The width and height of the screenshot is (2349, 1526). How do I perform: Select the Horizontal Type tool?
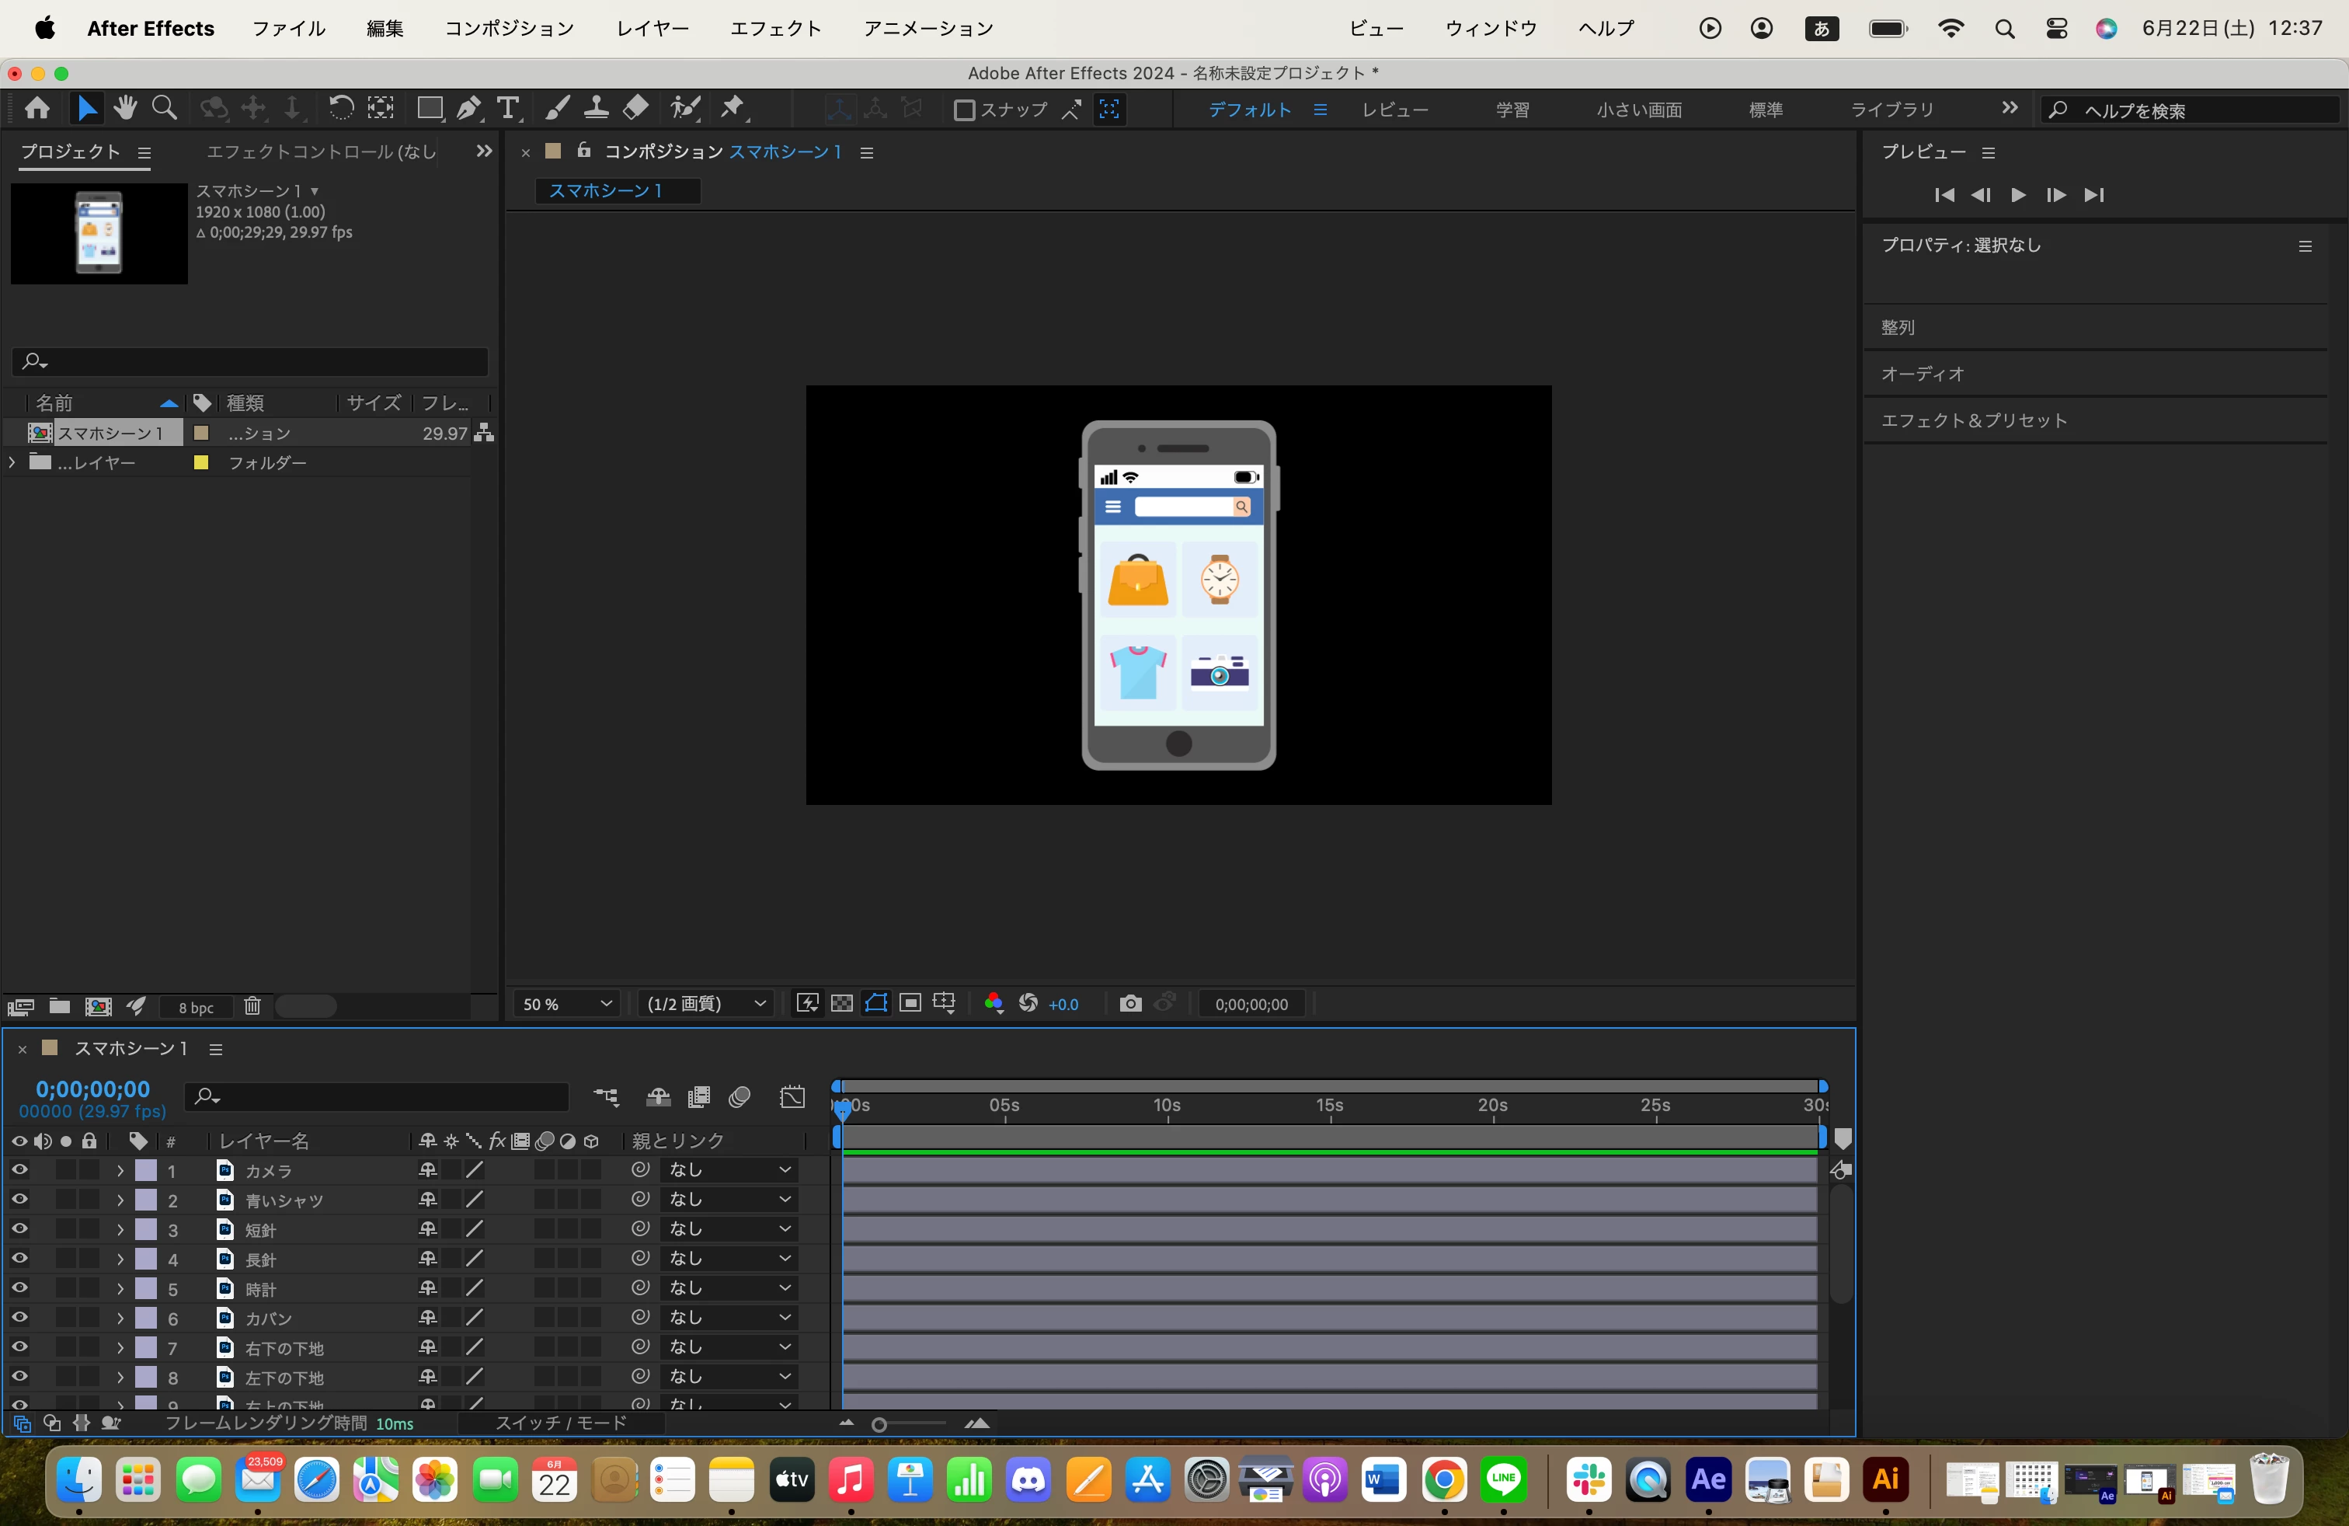[x=507, y=109]
